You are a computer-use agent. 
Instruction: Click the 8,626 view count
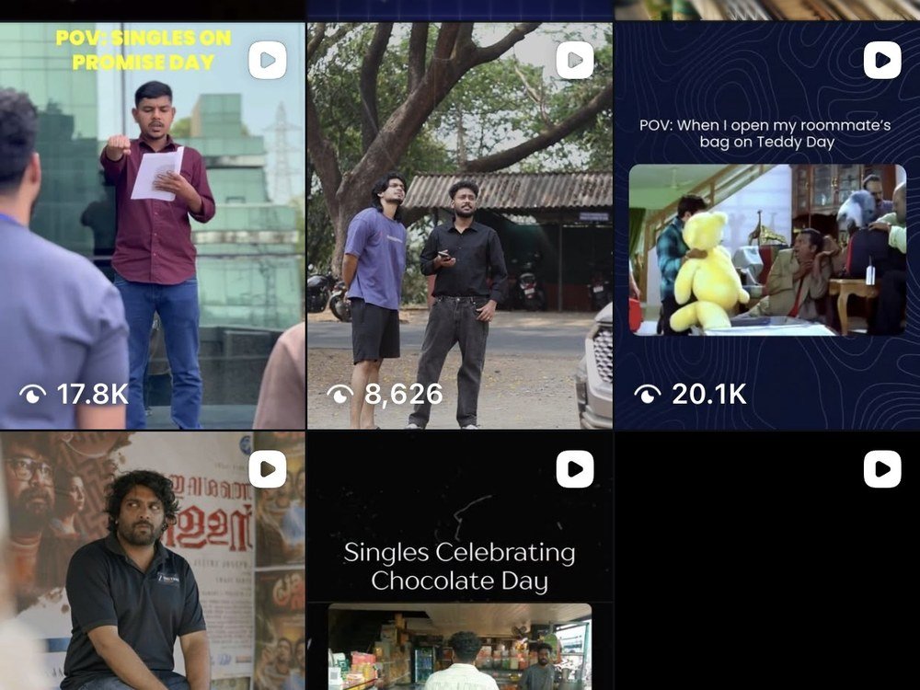pos(404,394)
